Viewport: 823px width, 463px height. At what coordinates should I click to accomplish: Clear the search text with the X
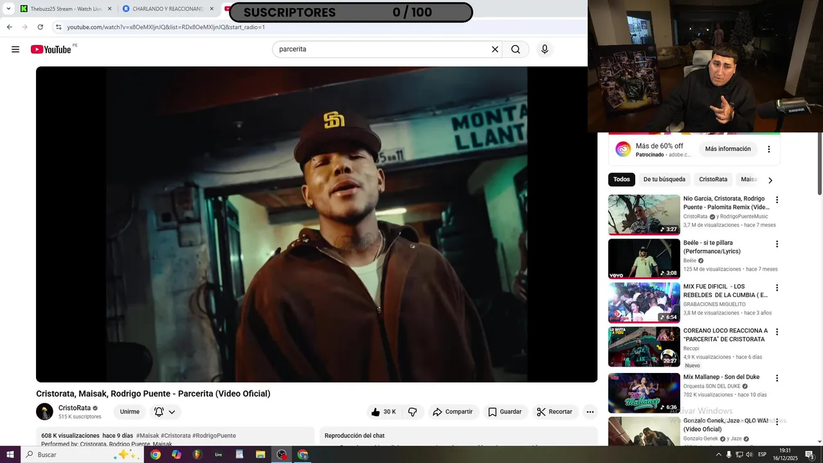(495, 50)
